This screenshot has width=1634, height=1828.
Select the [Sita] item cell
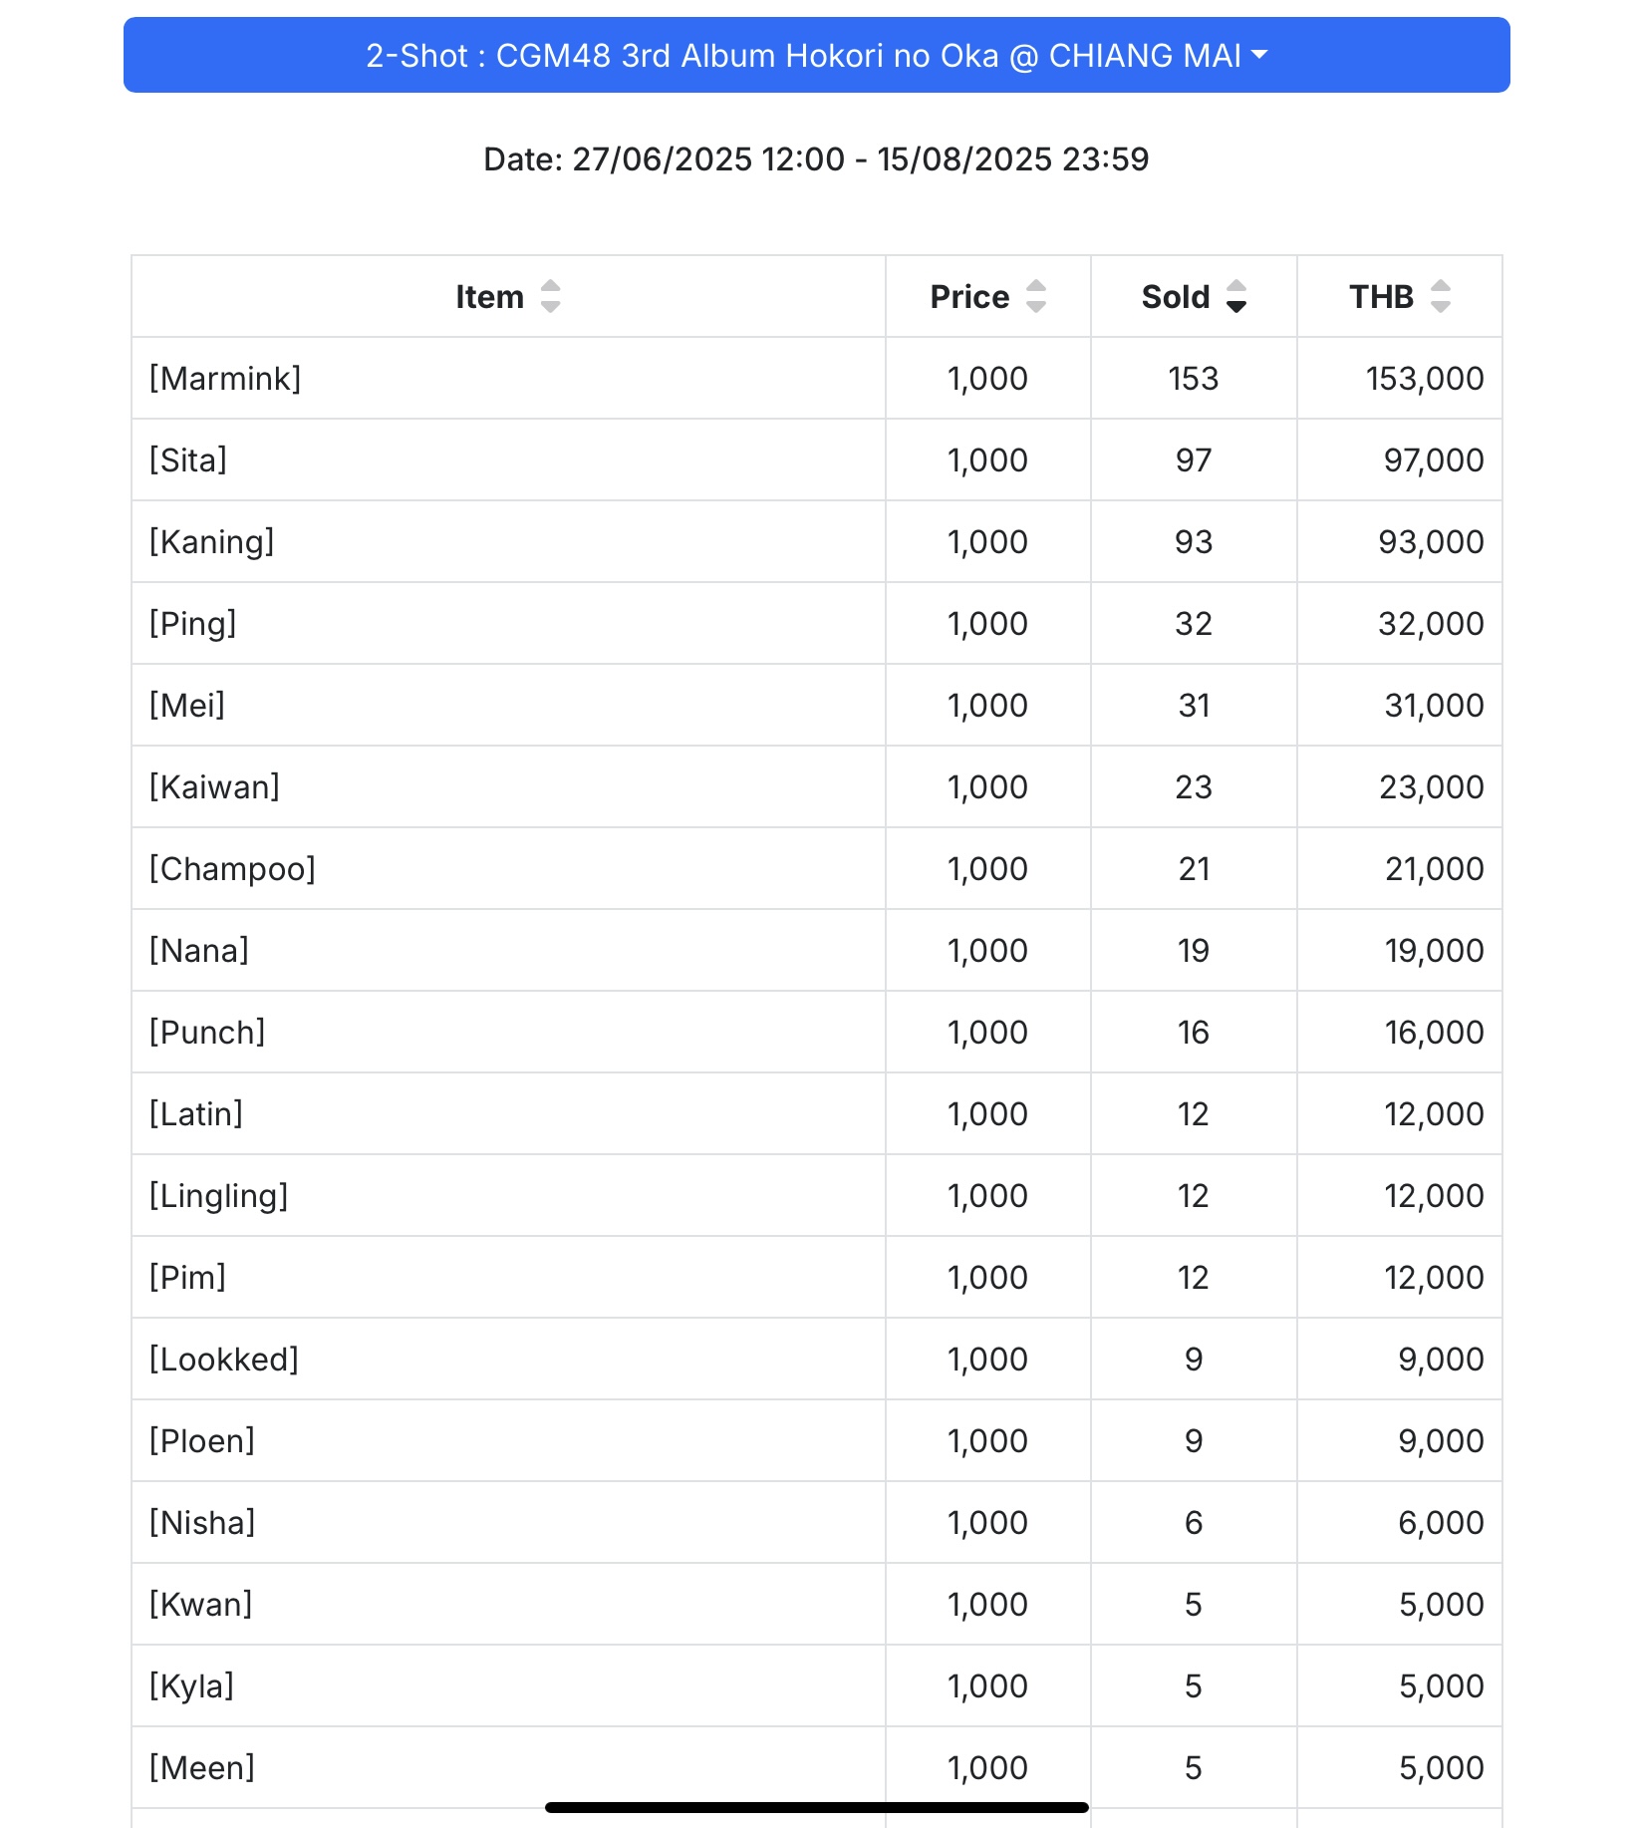click(x=508, y=460)
